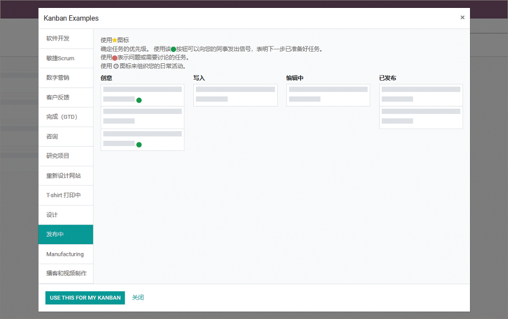Select the T-shirt 打印中 tab
The image size is (508, 319).
click(x=65, y=195)
